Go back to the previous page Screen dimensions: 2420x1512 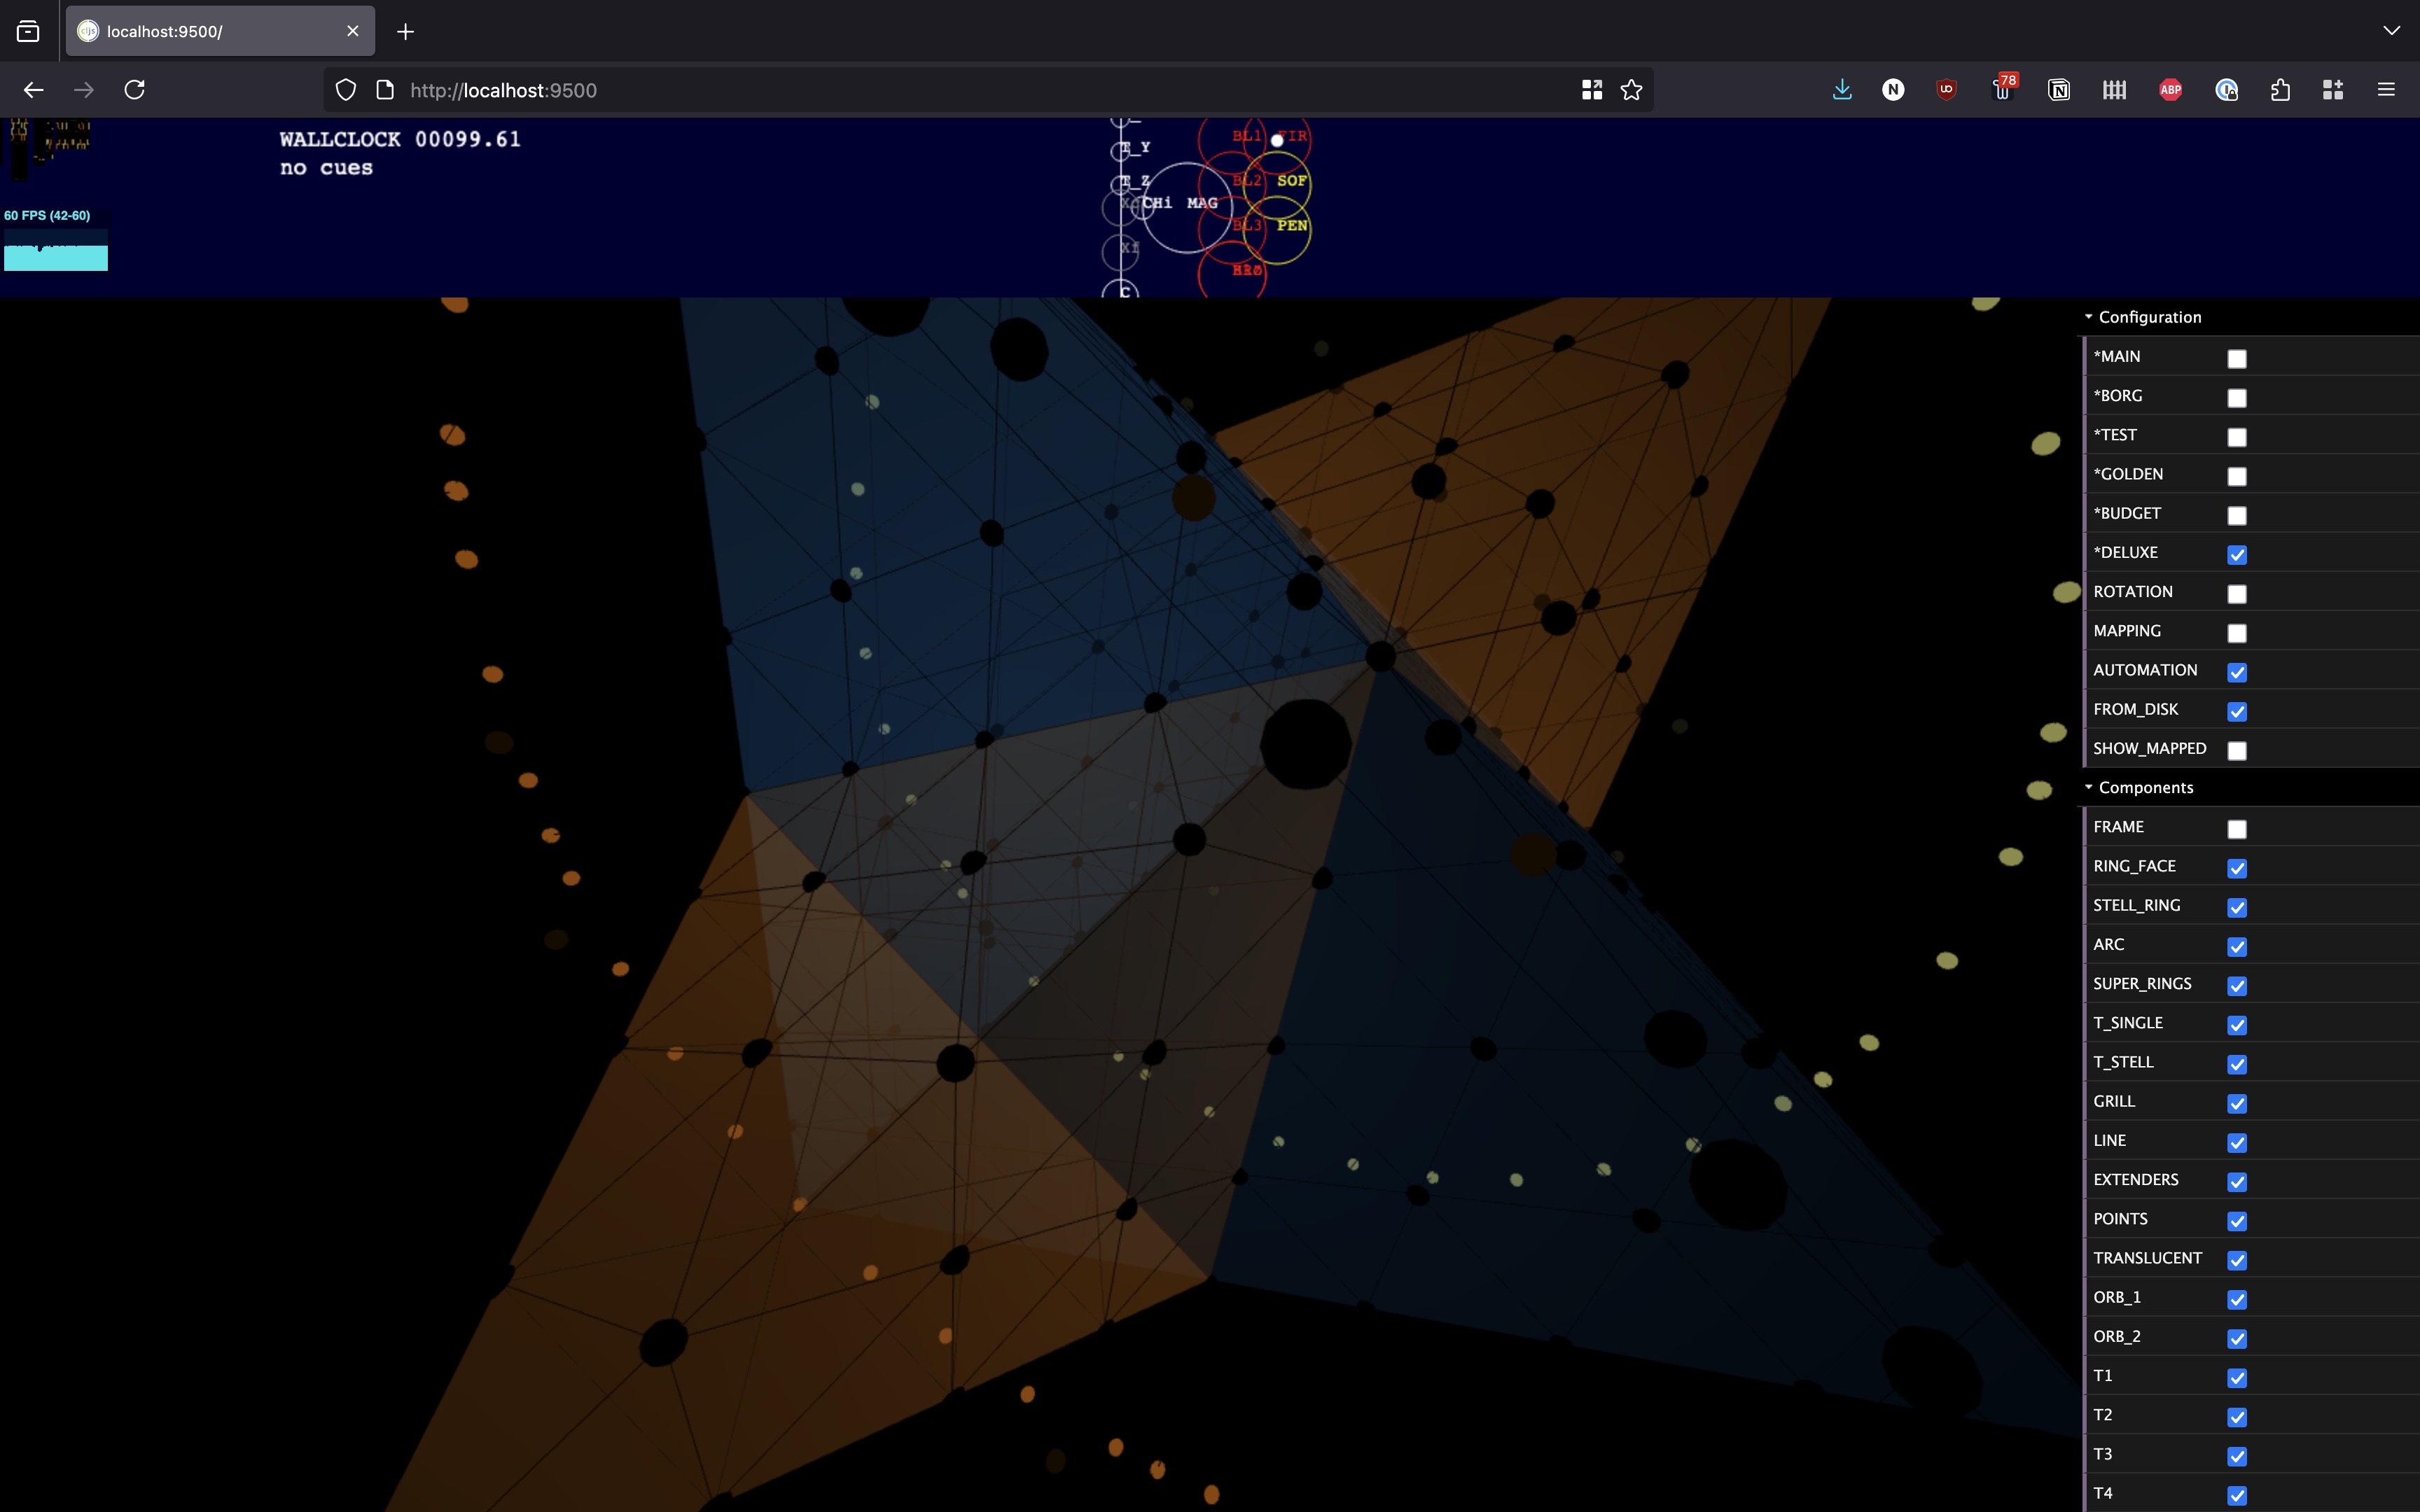coord(34,90)
